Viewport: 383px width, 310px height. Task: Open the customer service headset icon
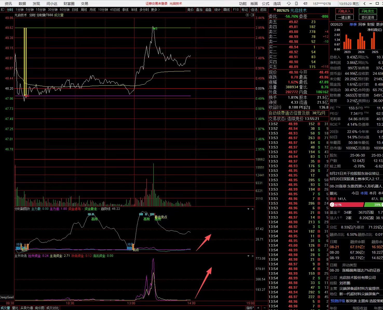pyautogui.click(x=289, y=4)
